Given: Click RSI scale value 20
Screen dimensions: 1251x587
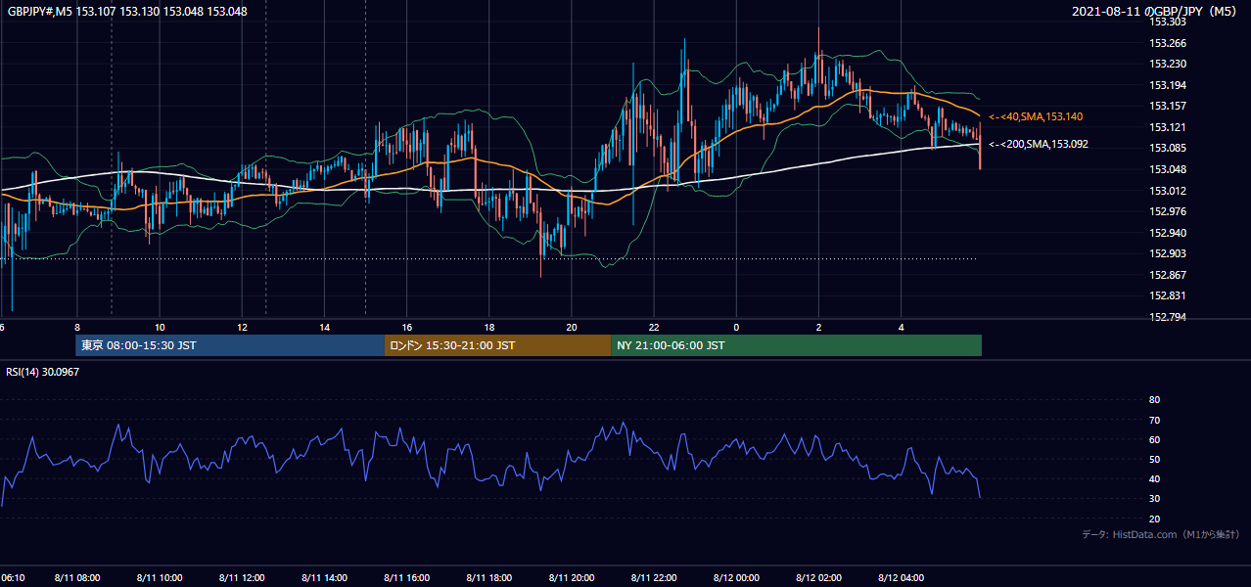Looking at the screenshot, I should (1154, 519).
